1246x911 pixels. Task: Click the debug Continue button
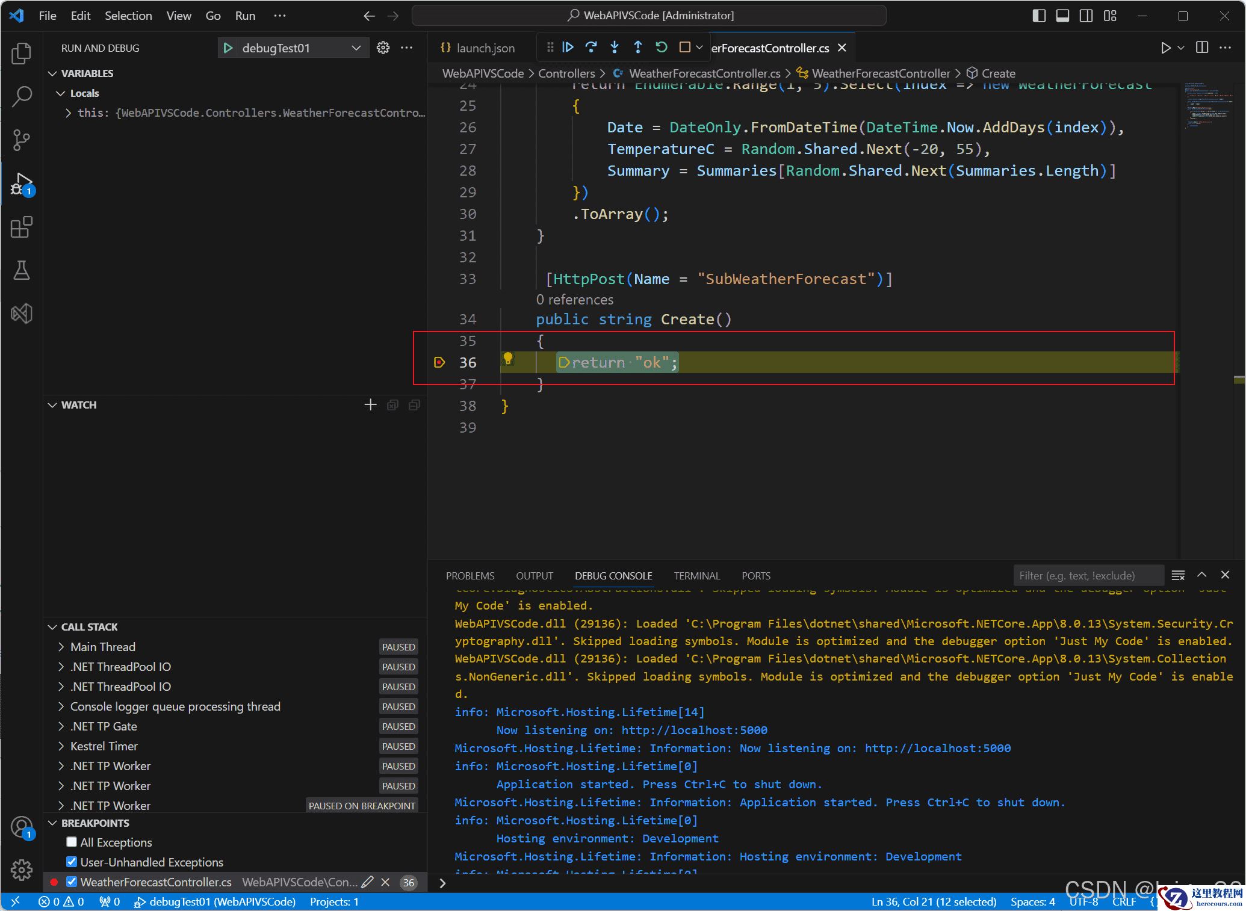click(568, 48)
